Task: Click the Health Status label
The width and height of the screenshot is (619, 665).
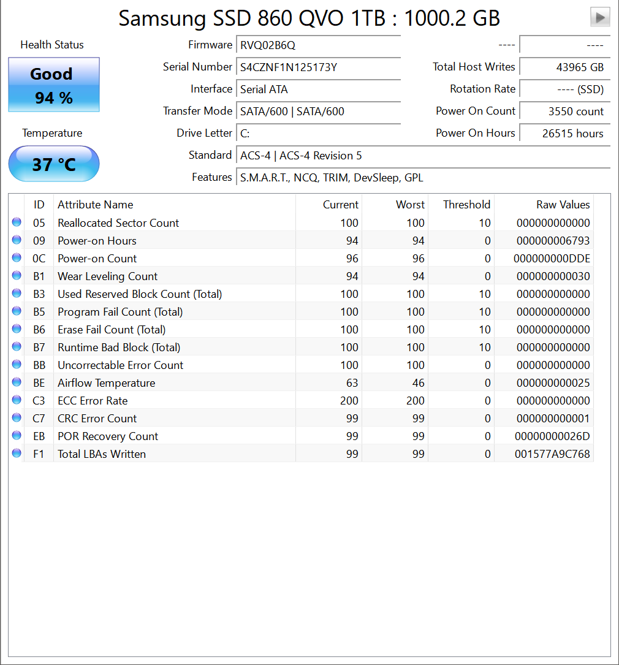Action: pyautogui.click(x=52, y=45)
